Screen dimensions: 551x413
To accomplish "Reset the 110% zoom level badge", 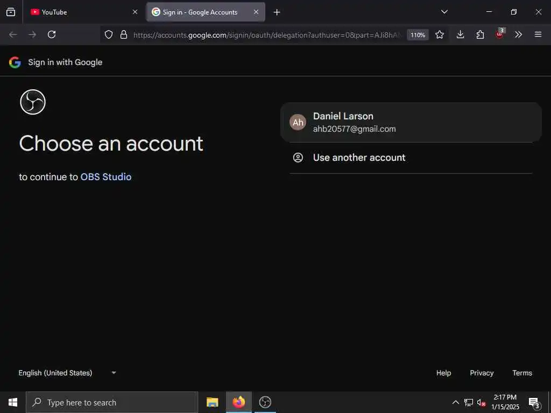I will point(418,35).
